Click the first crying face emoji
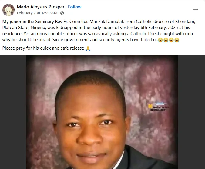This screenshot has width=205, height=169. (160, 40)
